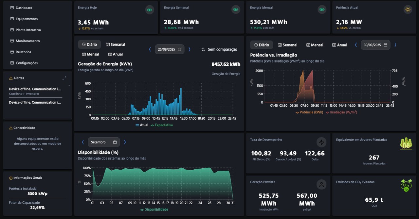Click the person icon in Geração Prevista card
419x219 pixels.
click(321, 184)
